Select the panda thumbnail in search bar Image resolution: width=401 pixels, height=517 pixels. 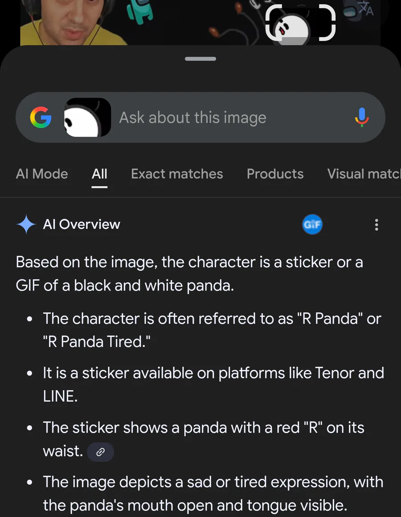point(87,117)
